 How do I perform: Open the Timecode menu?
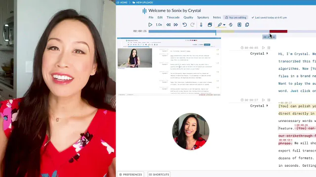(x=173, y=18)
